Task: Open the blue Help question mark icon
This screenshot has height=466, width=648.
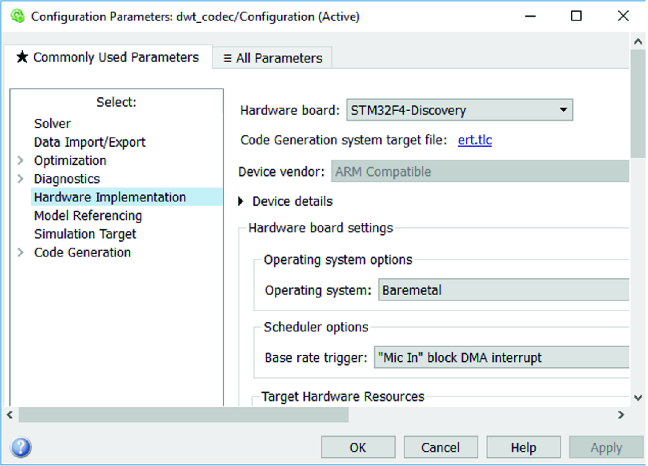Action: point(21,447)
